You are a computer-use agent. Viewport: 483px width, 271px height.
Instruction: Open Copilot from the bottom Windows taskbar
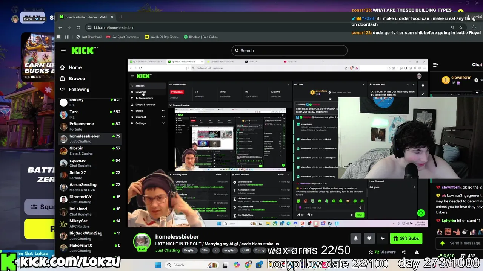click(x=237, y=265)
